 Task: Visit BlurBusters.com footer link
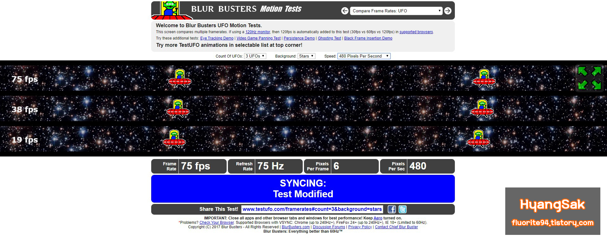pos(296,227)
